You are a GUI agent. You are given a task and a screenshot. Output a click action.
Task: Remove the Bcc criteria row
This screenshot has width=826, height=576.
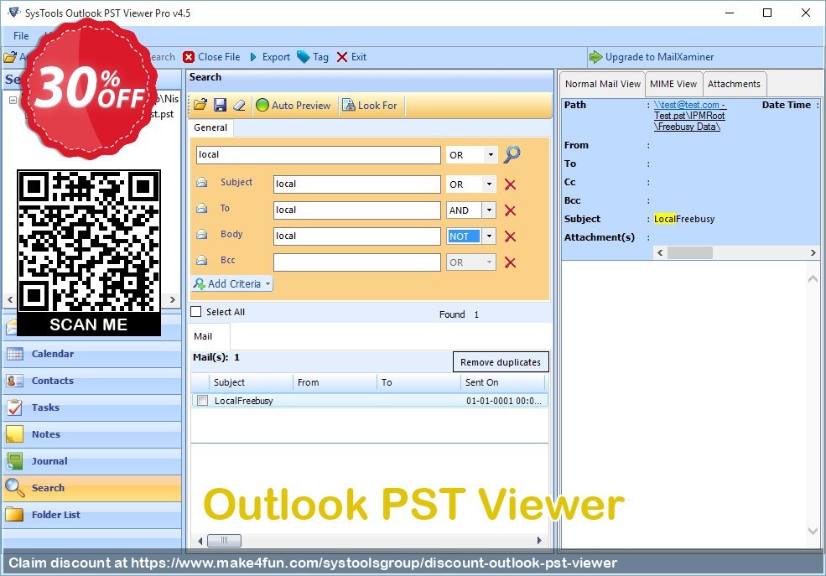510,262
